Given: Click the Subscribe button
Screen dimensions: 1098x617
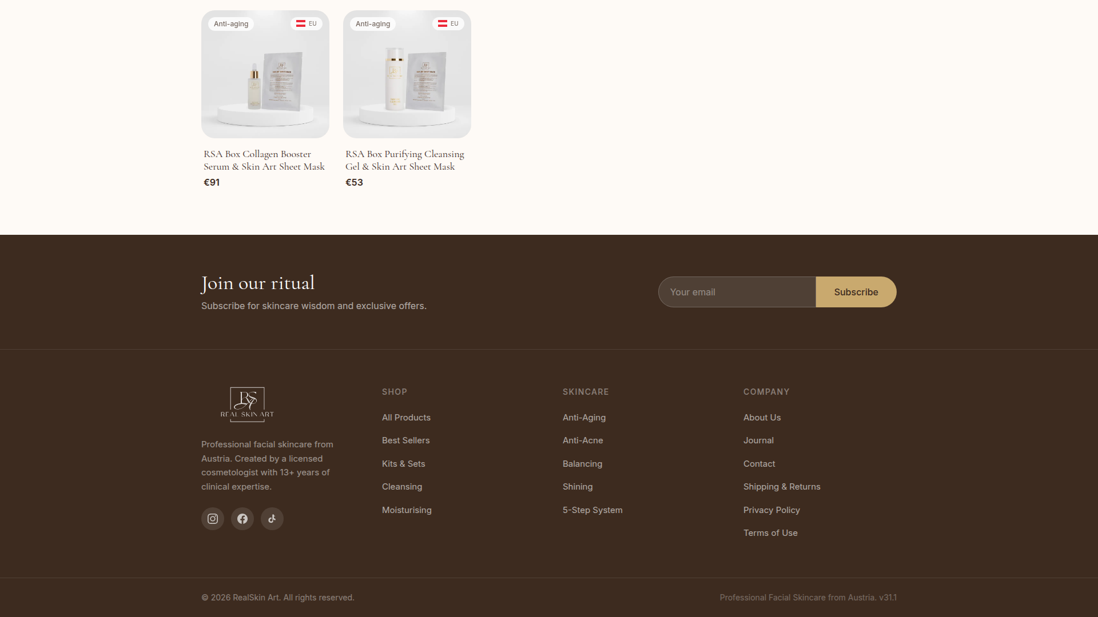Looking at the screenshot, I should pos(856,291).
